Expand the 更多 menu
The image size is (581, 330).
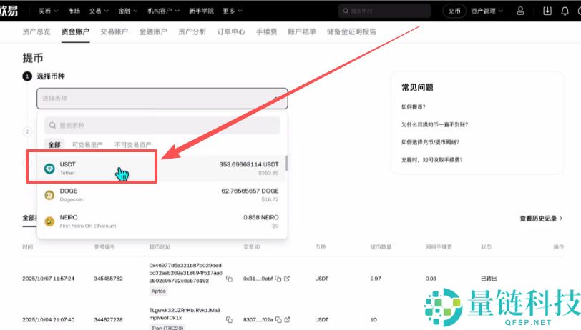[233, 11]
